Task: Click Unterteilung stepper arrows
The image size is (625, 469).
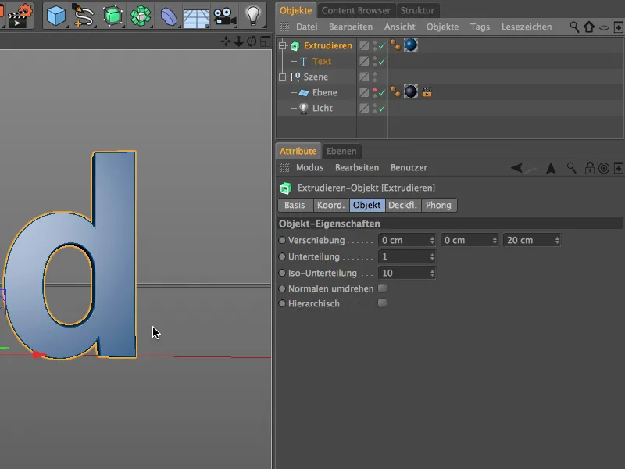Action: (432, 256)
